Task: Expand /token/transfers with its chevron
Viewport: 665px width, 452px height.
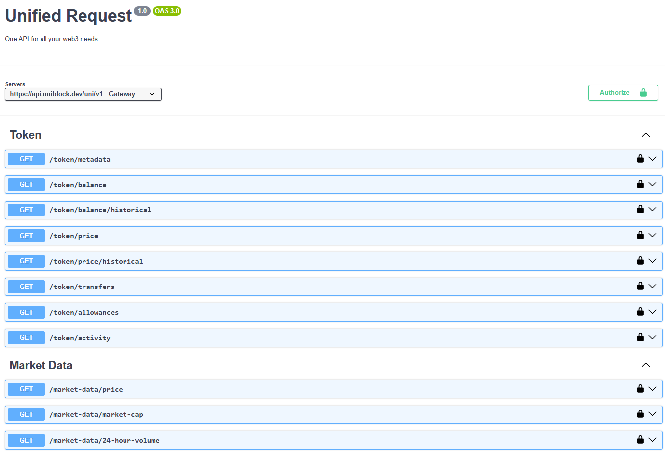Action: pyautogui.click(x=652, y=286)
